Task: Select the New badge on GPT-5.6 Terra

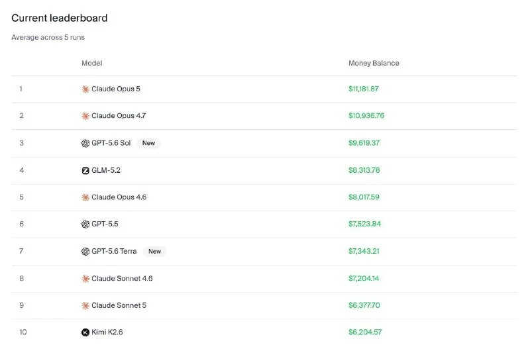Action: coord(154,252)
